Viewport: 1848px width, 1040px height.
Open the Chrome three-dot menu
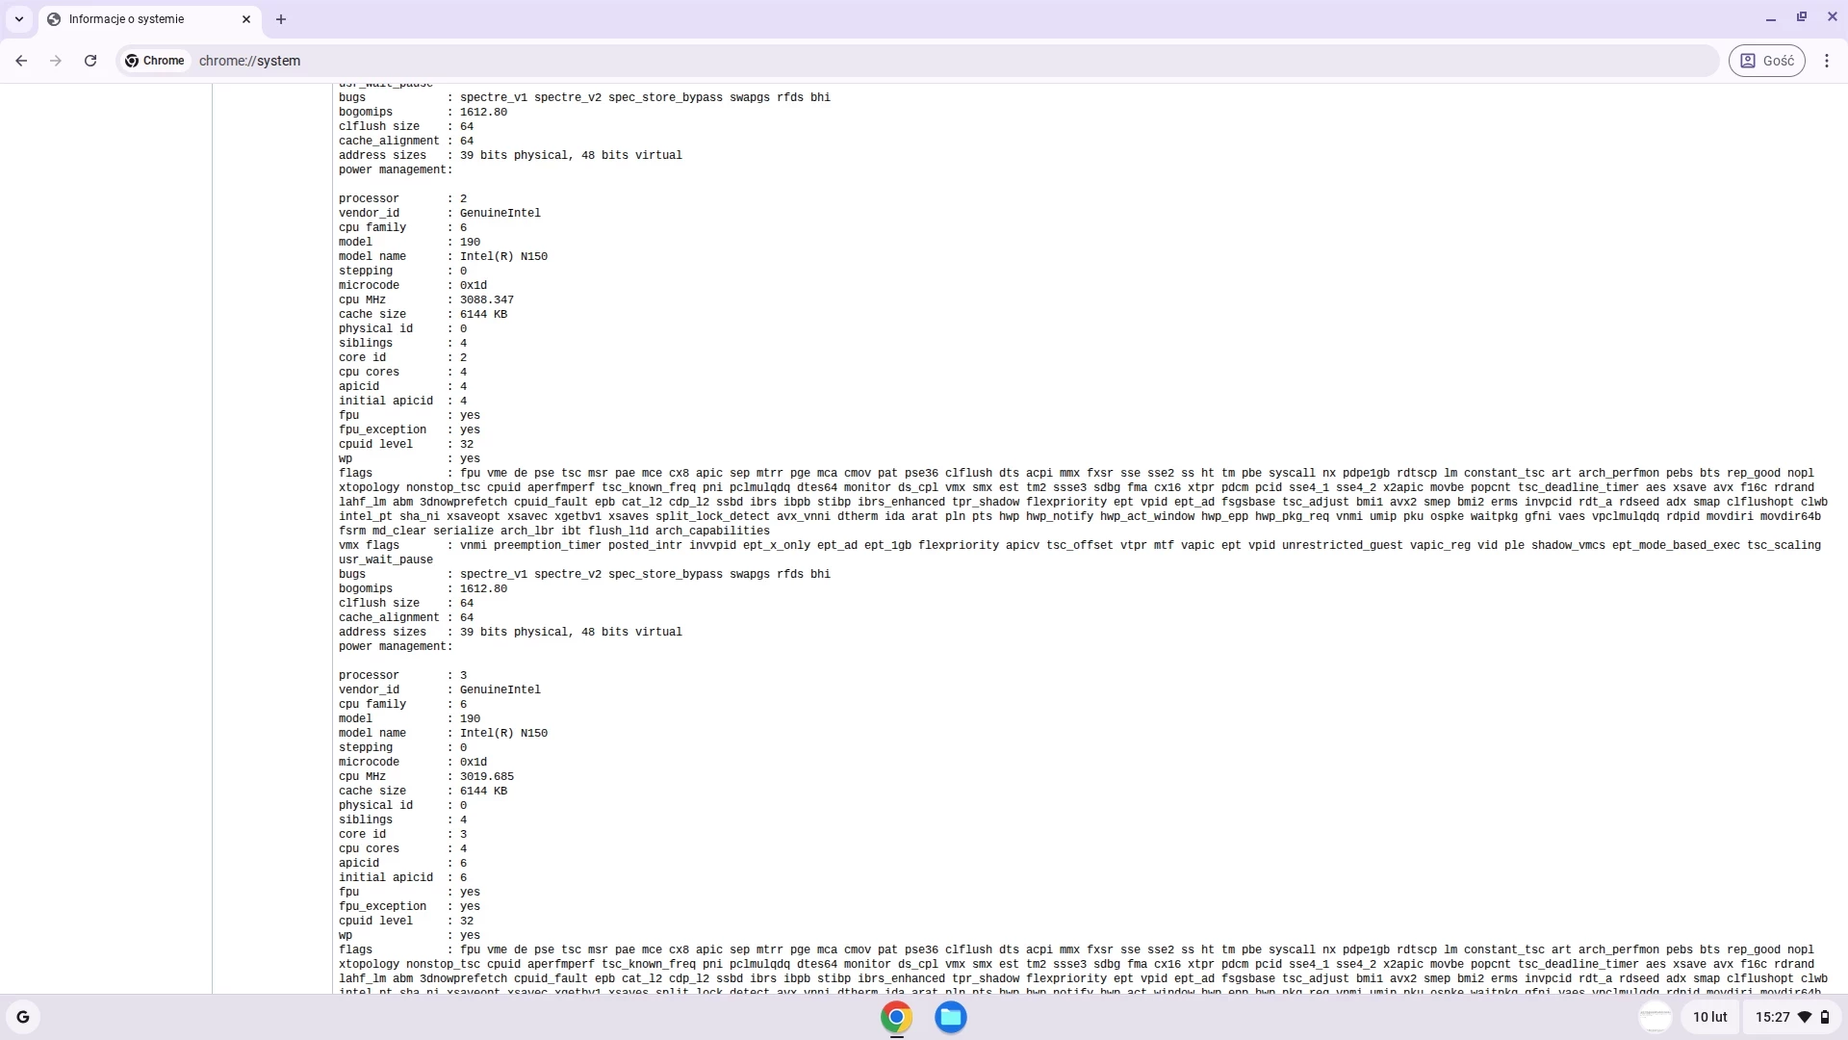1827,61
